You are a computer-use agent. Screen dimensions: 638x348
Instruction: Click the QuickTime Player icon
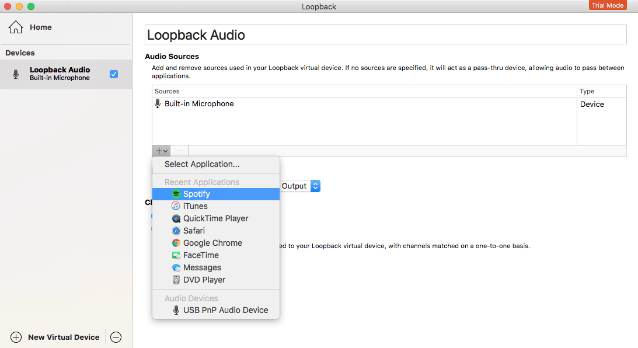point(176,218)
